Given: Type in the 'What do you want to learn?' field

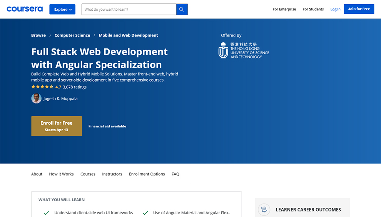Looking at the screenshot, I should (129, 9).
